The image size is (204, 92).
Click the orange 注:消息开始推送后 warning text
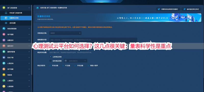pyautogui.click(x=75, y=27)
